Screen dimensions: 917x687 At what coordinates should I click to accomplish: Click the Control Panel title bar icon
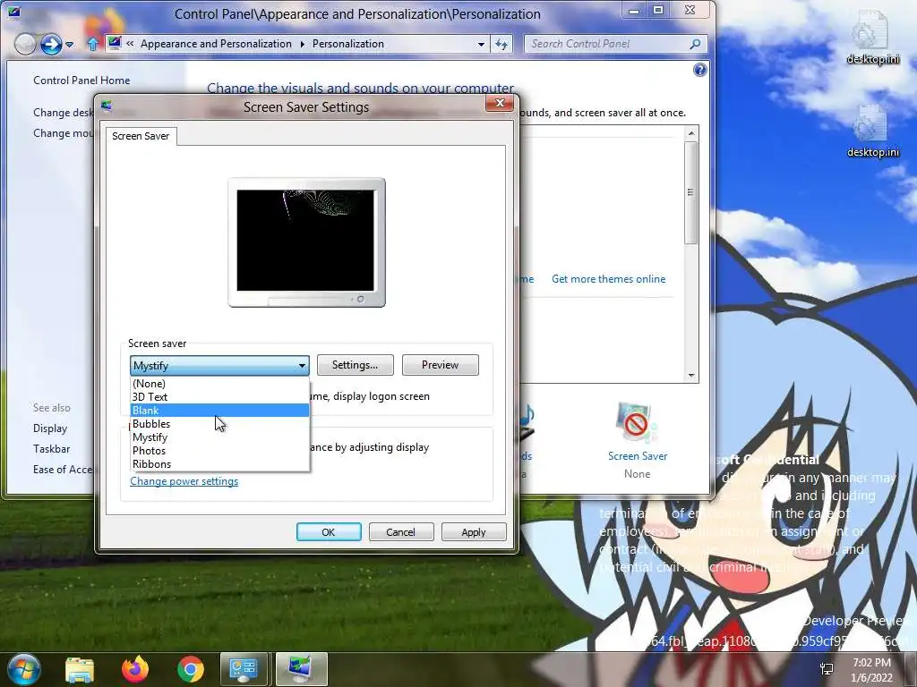pos(14,12)
